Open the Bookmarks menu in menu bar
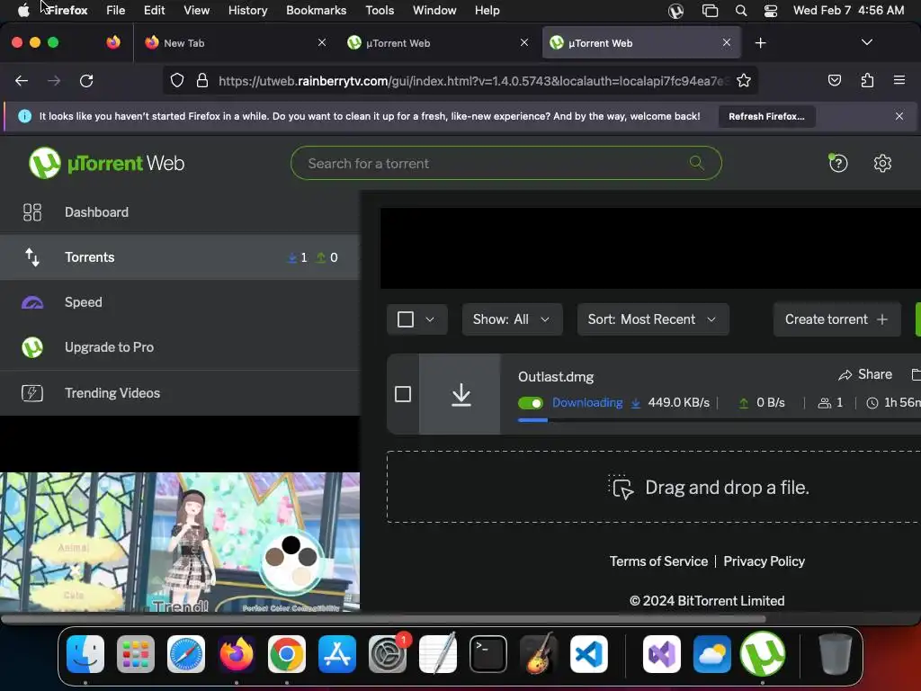The image size is (921, 691). [316, 11]
